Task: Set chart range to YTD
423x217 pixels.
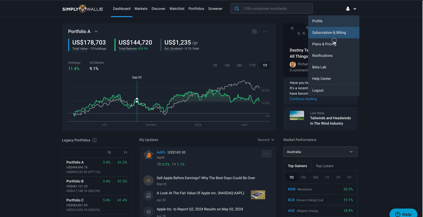Action: click(x=252, y=65)
